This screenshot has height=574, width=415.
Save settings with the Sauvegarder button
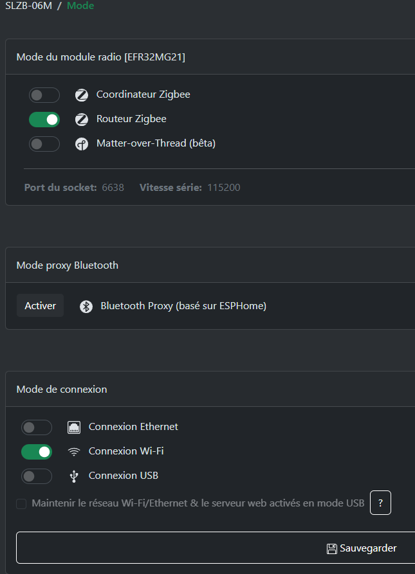[x=216, y=548]
